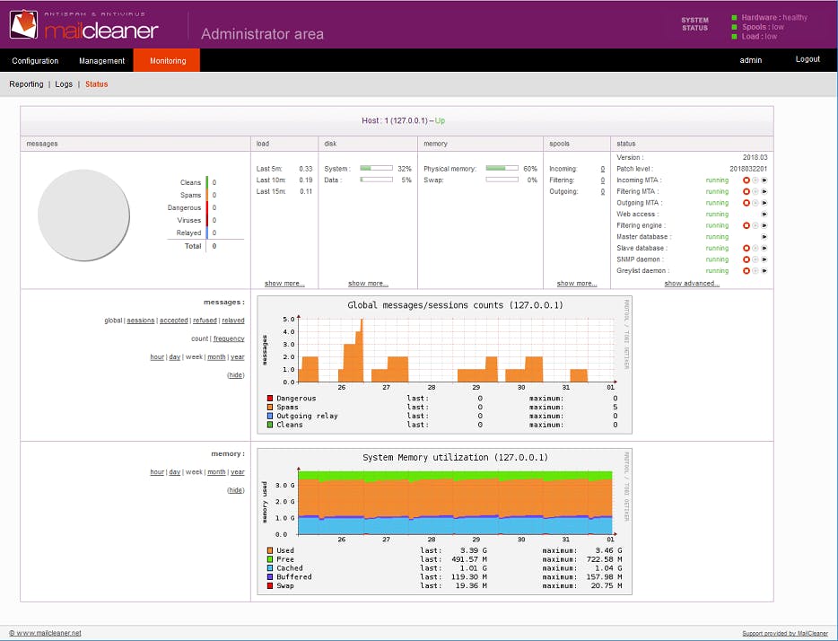Hide the messages graph section
The width and height of the screenshot is (838, 641).
(236, 375)
